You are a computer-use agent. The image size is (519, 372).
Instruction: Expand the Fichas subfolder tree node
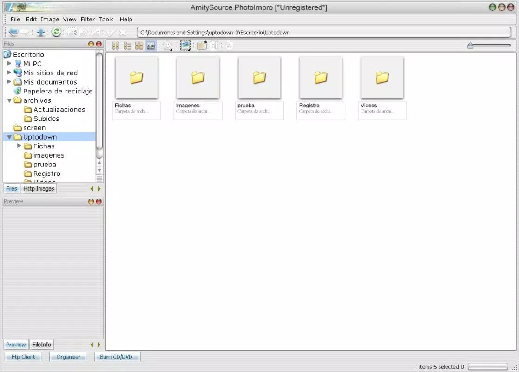(19, 146)
